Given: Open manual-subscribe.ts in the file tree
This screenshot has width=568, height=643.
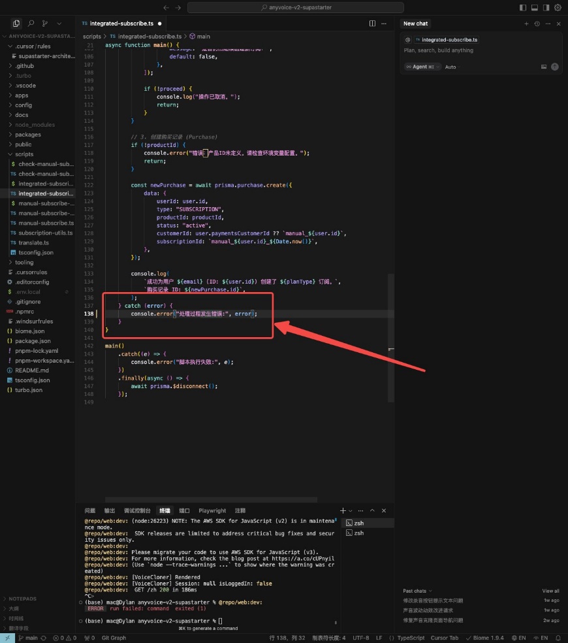Looking at the screenshot, I should (46, 223).
